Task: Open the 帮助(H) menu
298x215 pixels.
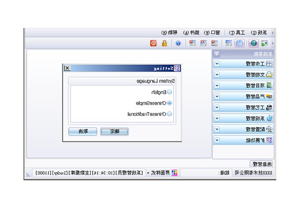Action: 170,32
